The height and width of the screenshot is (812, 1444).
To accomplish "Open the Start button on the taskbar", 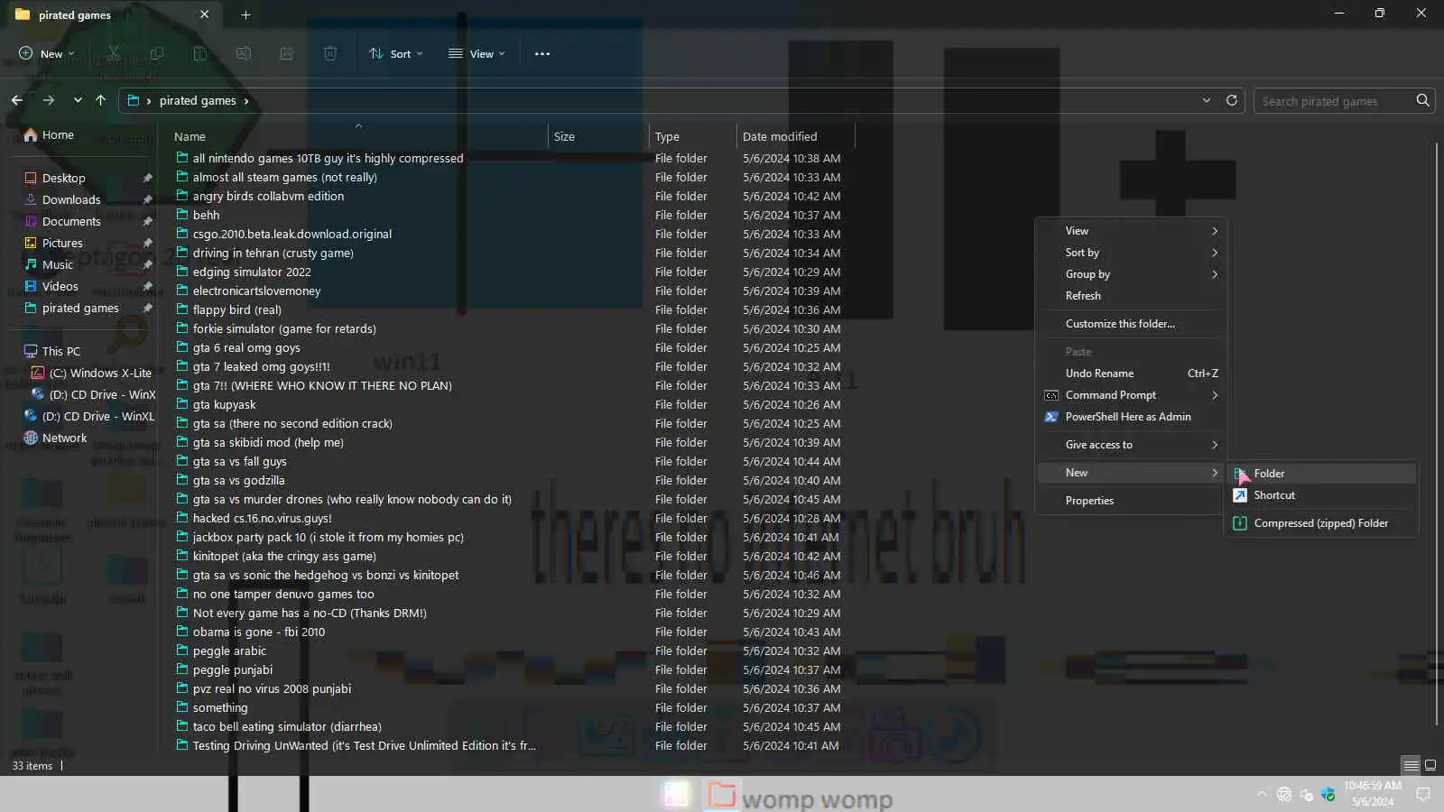I will (x=676, y=794).
